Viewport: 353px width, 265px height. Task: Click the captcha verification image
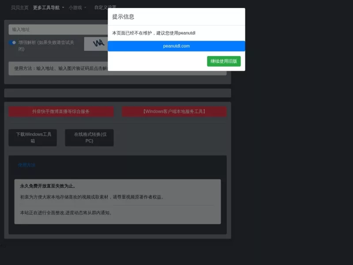coord(96,44)
